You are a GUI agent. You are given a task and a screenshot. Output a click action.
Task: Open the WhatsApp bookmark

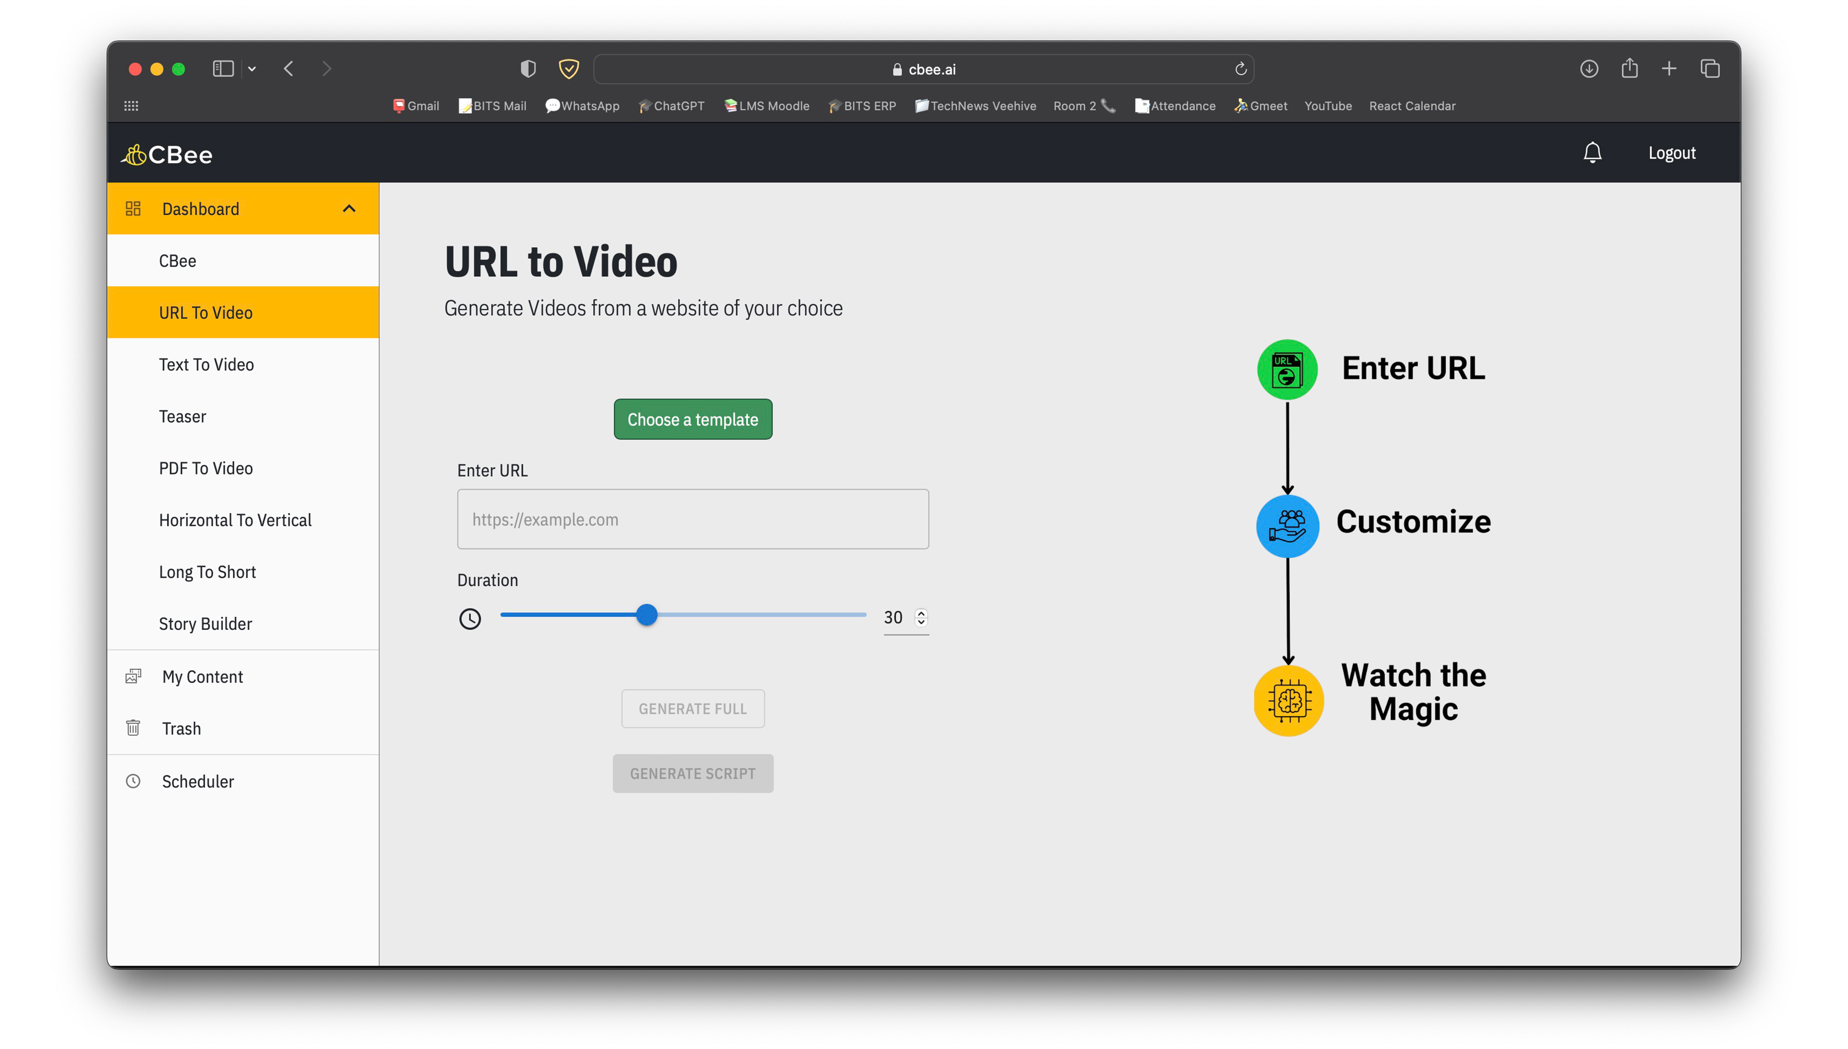pos(582,106)
